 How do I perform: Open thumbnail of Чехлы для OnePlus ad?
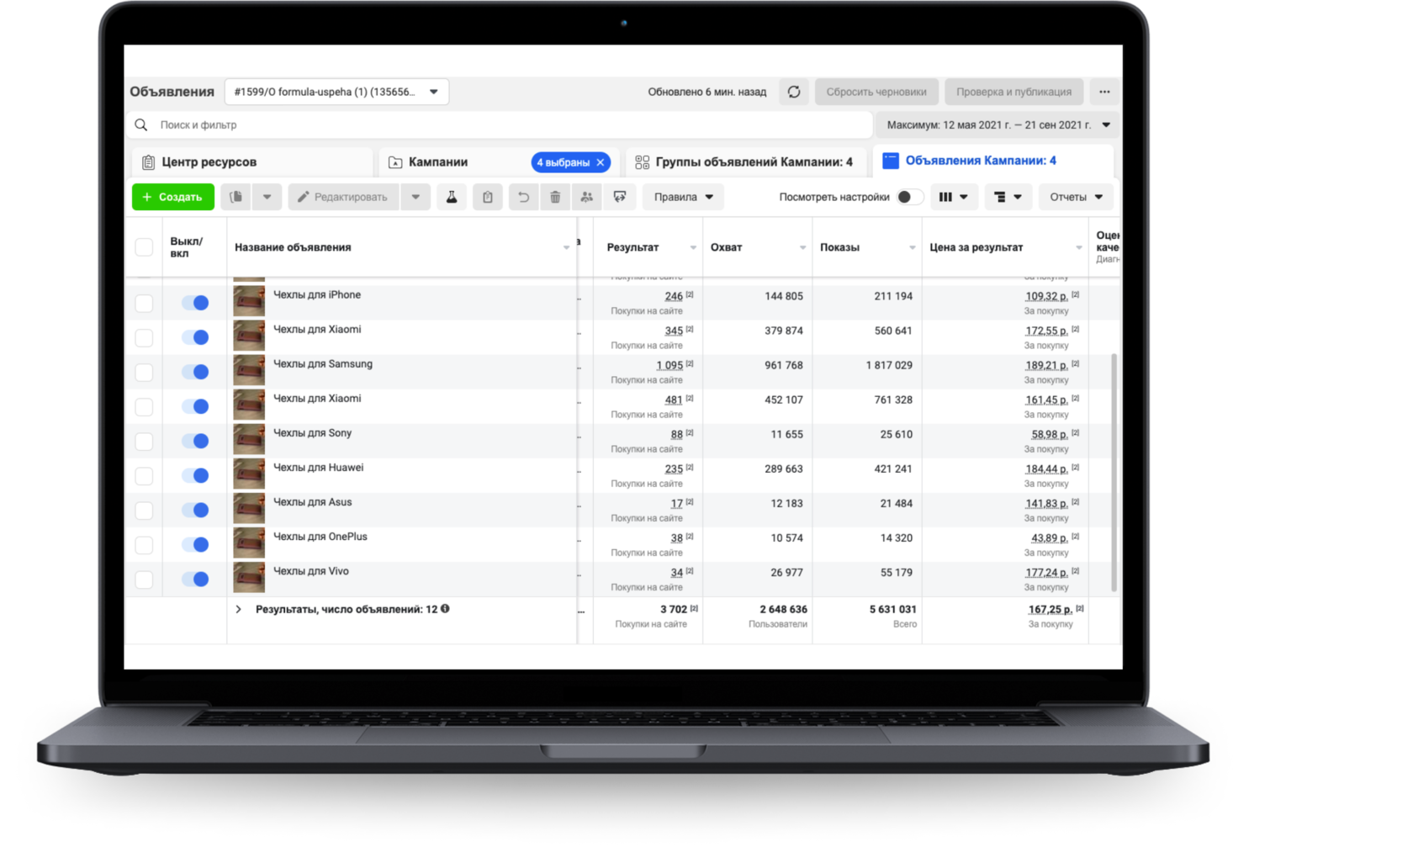click(249, 543)
